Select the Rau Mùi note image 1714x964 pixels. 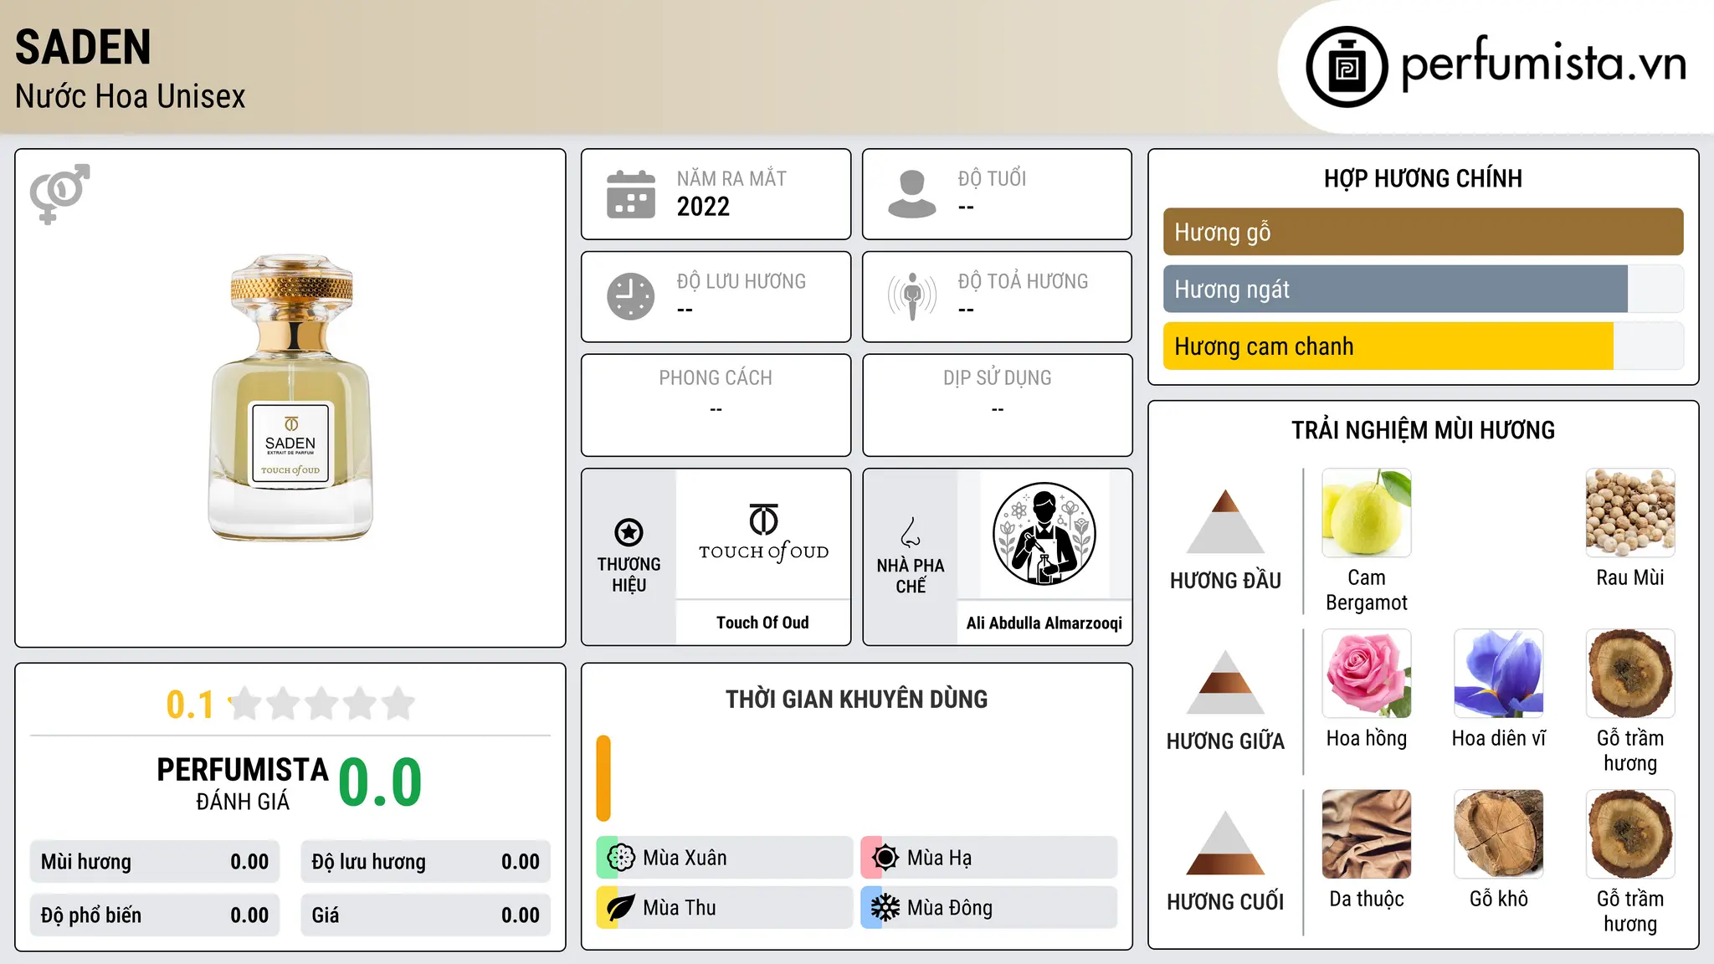pyautogui.click(x=1630, y=513)
